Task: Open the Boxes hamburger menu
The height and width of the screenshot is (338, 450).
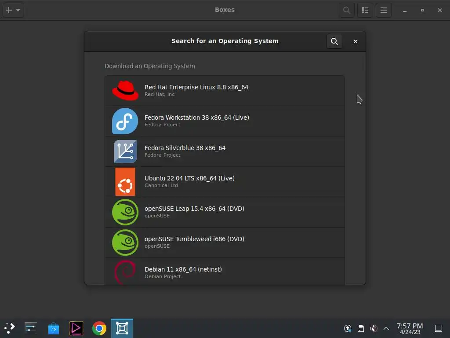Action: (x=383, y=10)
